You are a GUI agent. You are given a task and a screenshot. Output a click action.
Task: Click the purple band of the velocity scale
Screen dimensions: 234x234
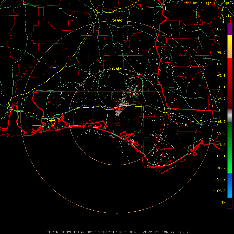coord(230,29)
